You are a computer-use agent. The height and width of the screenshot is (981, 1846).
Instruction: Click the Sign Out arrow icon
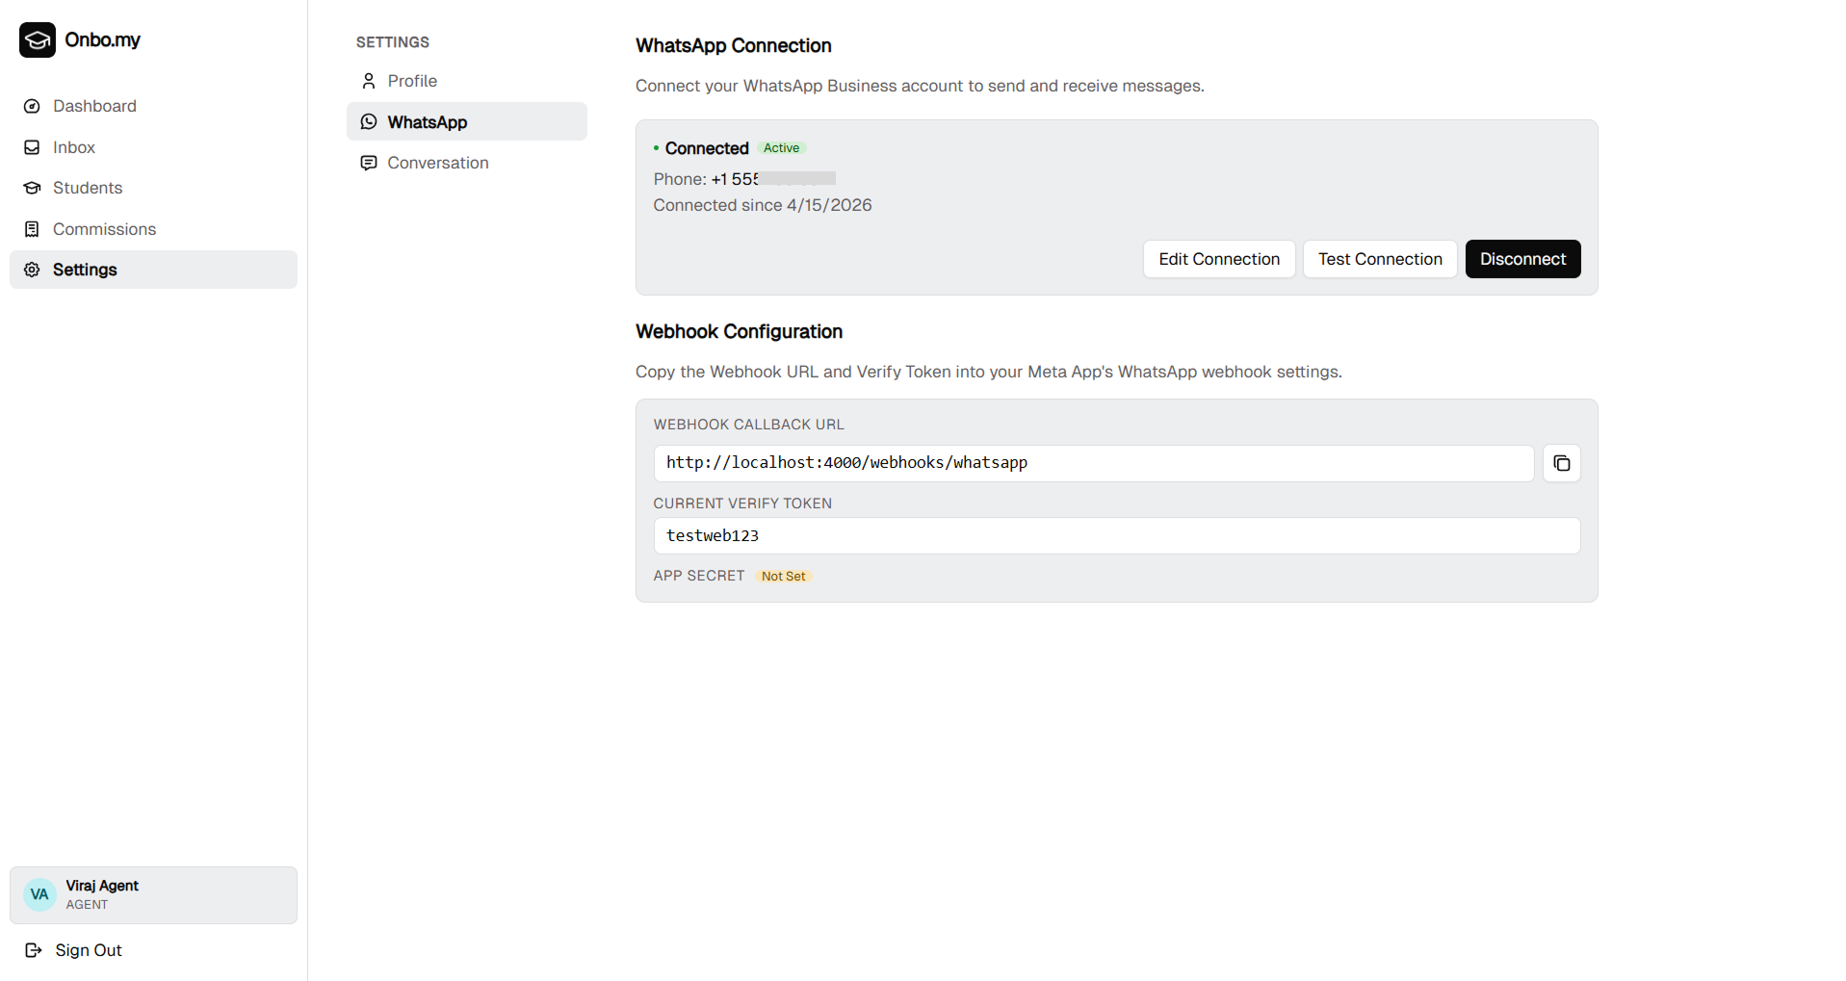click(x=34, y=950)
